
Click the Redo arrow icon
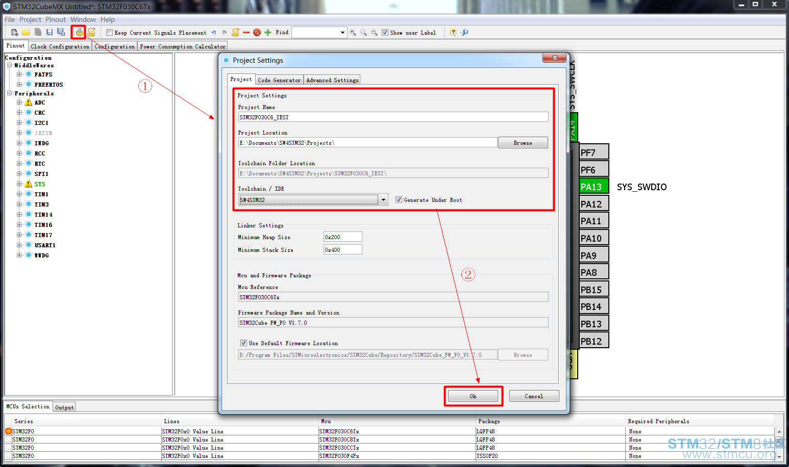(224, 32)
